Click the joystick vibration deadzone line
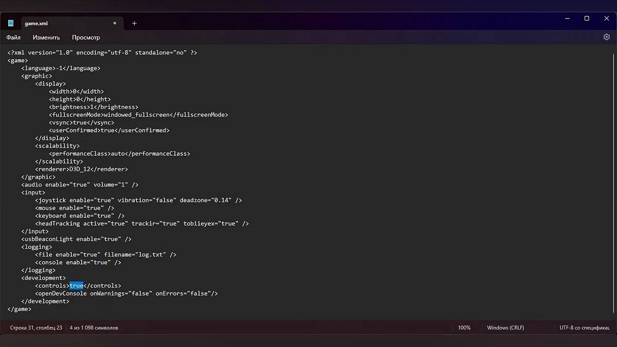Screen dimensions: 617x347 pyautogui.click(x=138, y=200)
